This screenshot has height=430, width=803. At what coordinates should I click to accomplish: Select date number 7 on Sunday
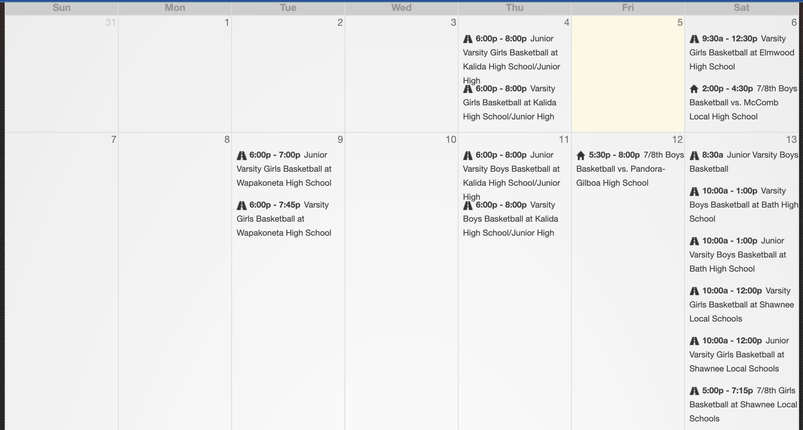114,140
